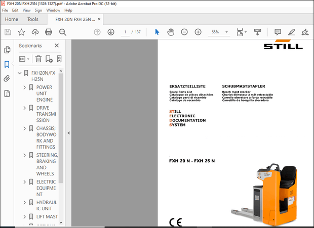Screen dimensions: 314x228
Task: Activate the Hand pan tool
Action: [x=171, y=32]
